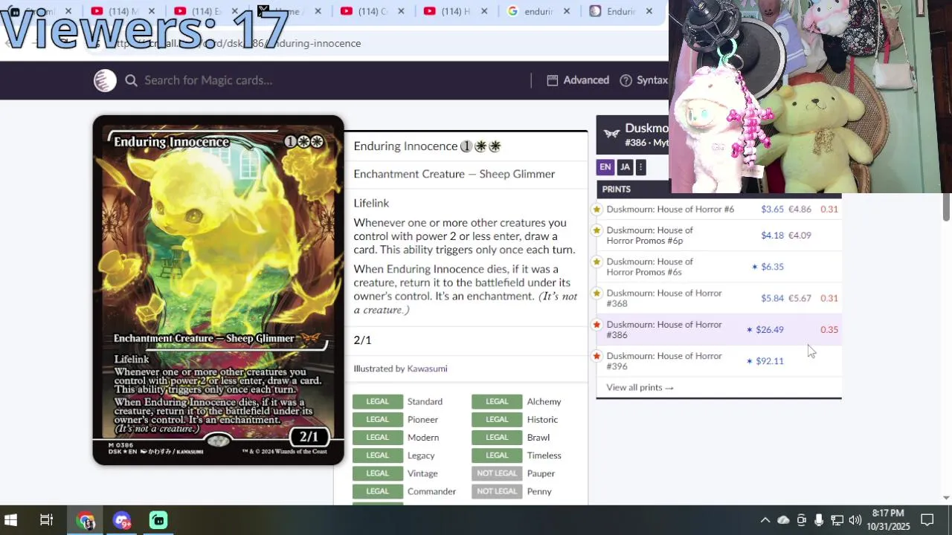Click the $92.11 price
Screen dimensions: 952x535
tap(770, 361)
